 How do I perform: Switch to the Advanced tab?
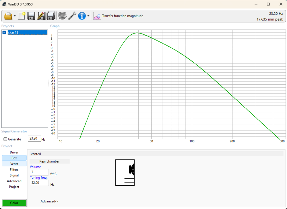click(14, 181)
